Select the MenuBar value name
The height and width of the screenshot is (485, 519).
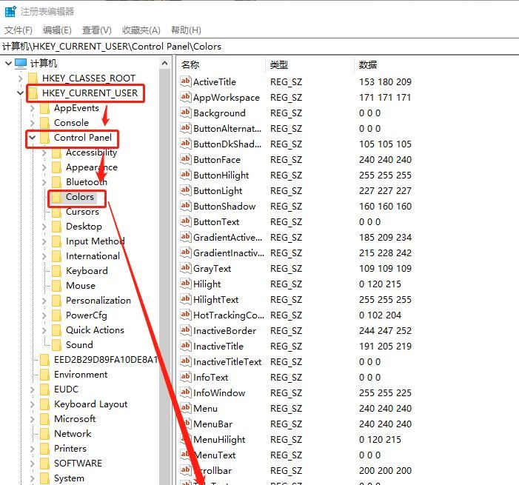(x=212, y=424)
